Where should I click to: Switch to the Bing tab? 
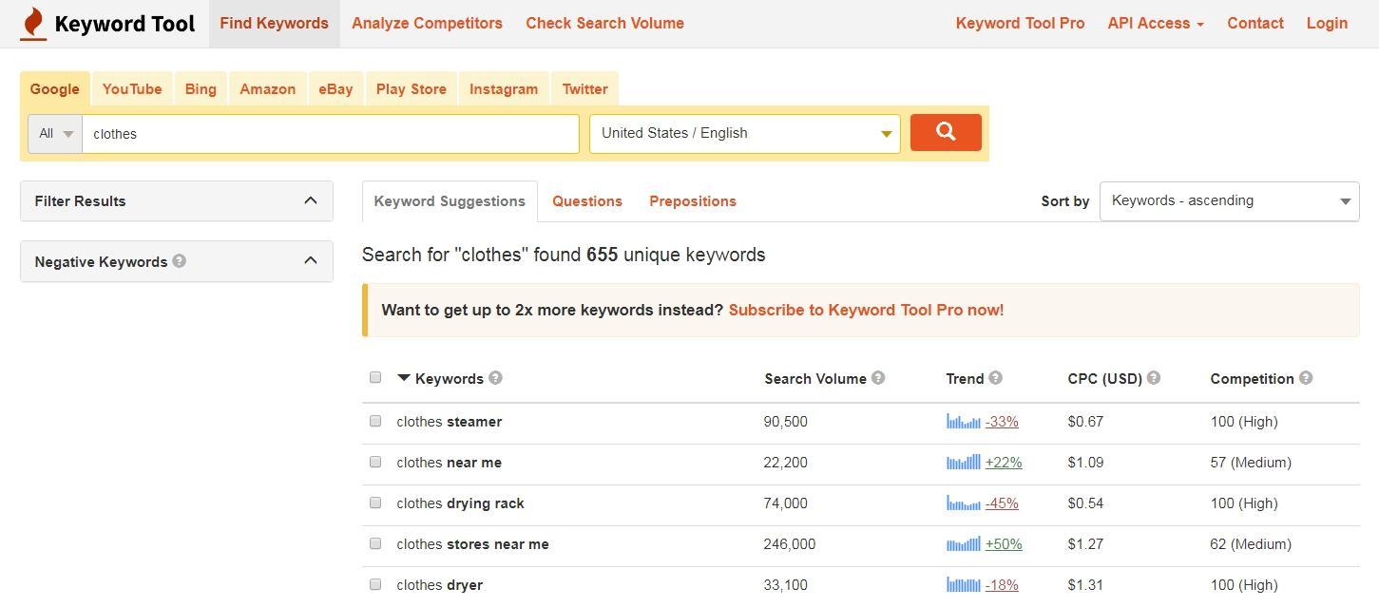click(201, 89)
